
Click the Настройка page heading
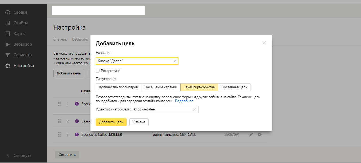pos(70,27)
